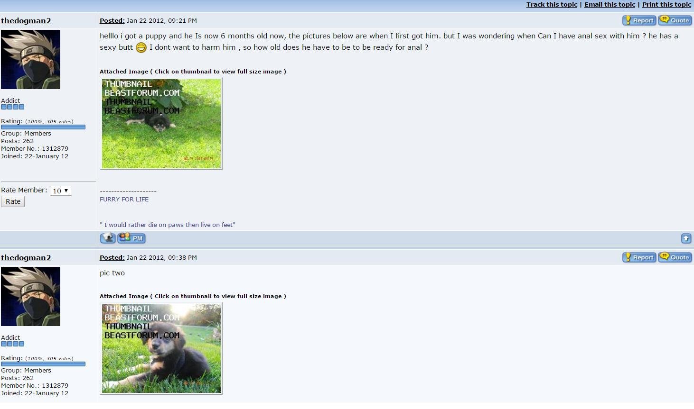Report the post from 09:21 PM
694x409 pixels.
coord(639,20)
